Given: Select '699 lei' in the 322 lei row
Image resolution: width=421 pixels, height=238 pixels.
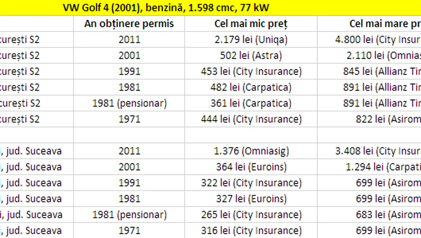Looking at the screenshot, I should pos(369,183).
